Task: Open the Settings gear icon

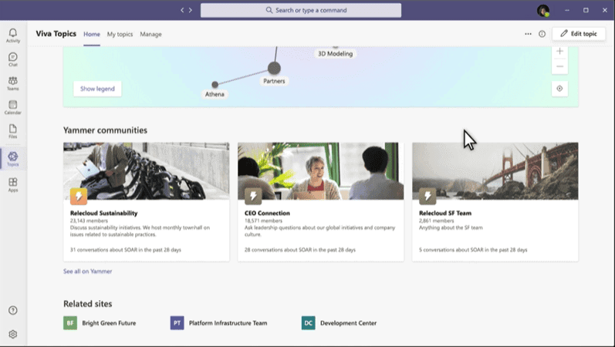Action: (13, 335)
